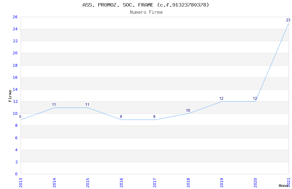This screenshot has width=292, height=189.
Task: Click the y-axis tick value 24
Action: [15, 29]
